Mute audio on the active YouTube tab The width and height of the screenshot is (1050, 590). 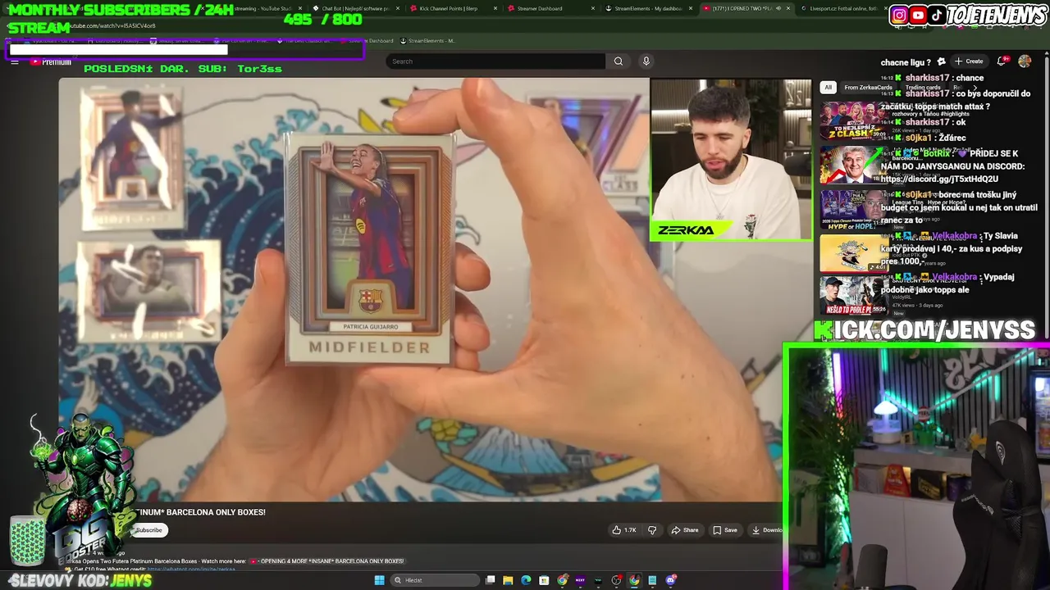[778, 8]
